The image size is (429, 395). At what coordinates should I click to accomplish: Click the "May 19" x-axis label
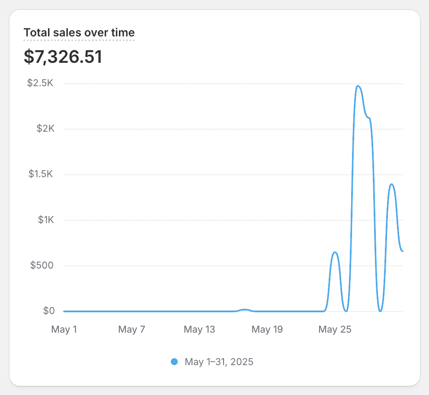point(267,330)
